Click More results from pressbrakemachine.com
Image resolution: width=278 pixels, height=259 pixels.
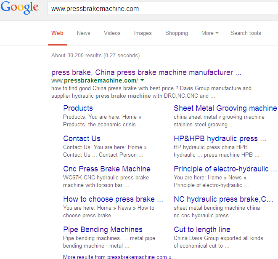tap(117, 257)
